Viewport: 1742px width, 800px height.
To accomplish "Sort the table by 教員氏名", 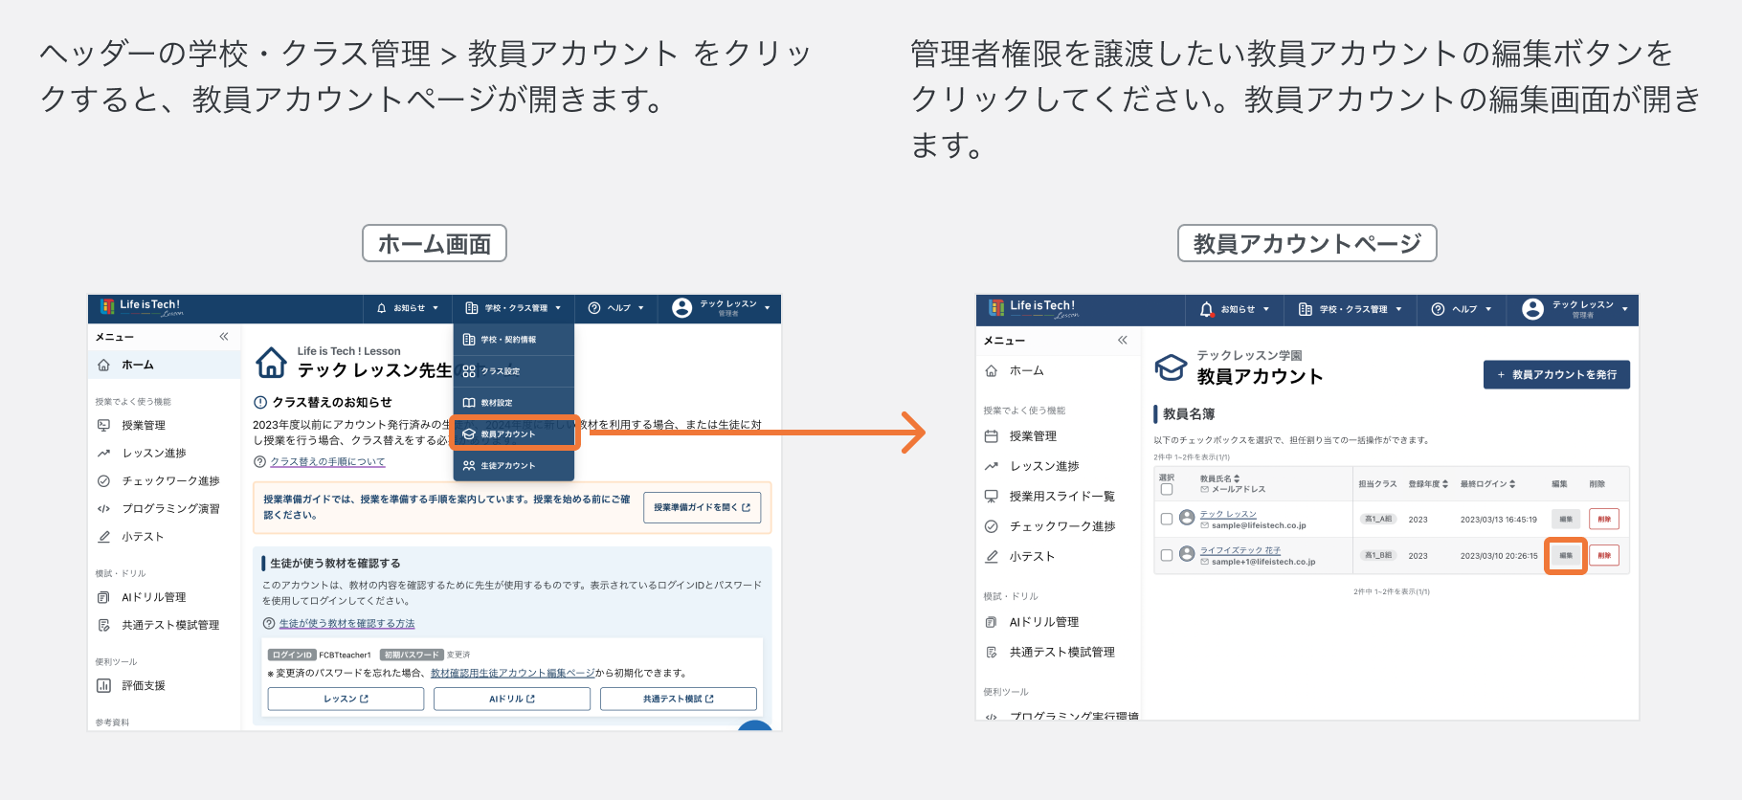I will (x=1219, y=478).
